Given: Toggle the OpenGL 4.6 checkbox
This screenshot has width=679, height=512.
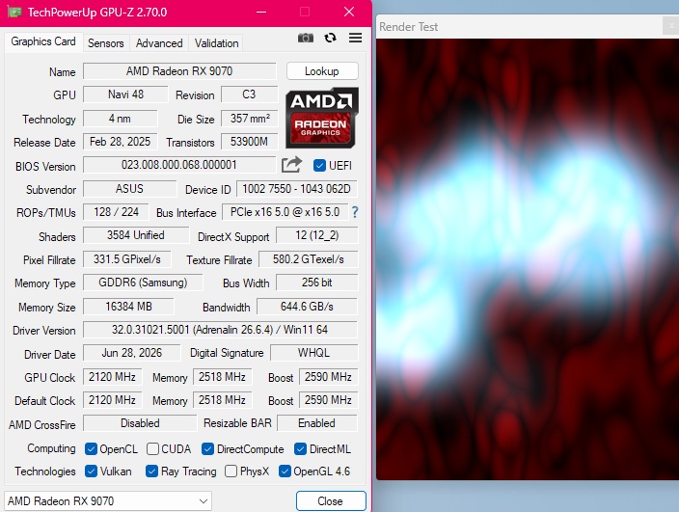Looking at the screenshot, I should click(285, 471).
